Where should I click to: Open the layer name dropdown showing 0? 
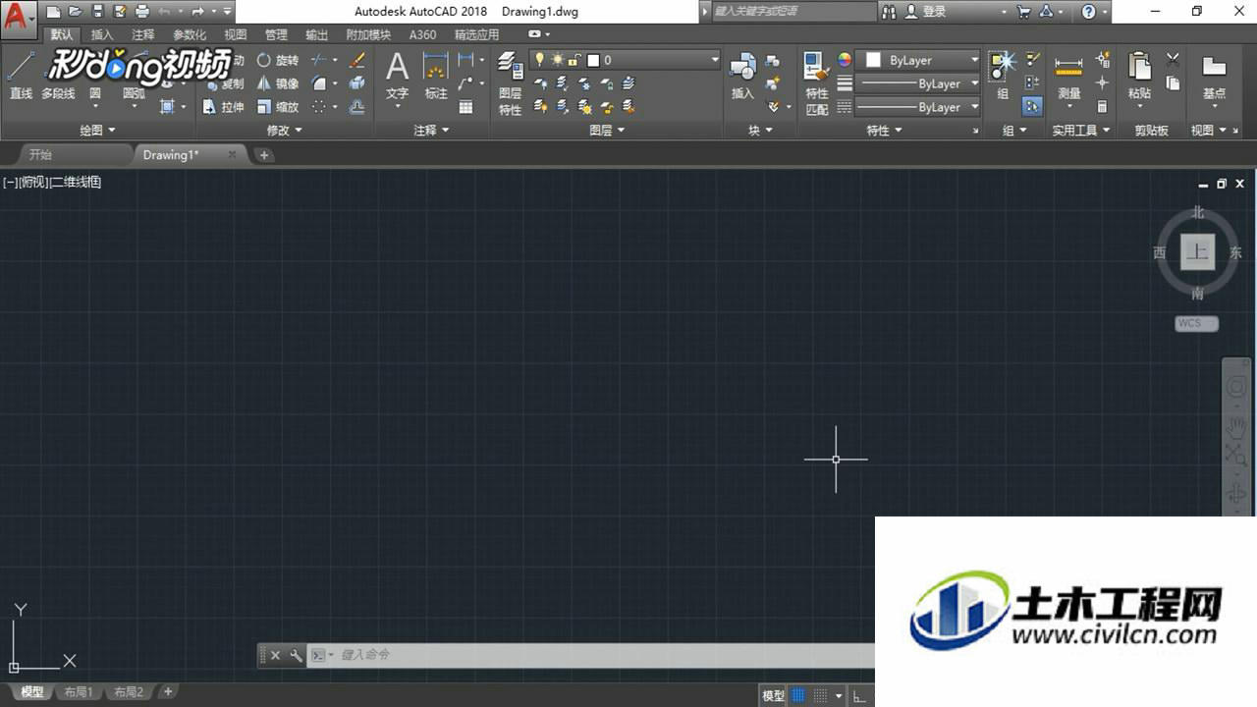[625, 60]
